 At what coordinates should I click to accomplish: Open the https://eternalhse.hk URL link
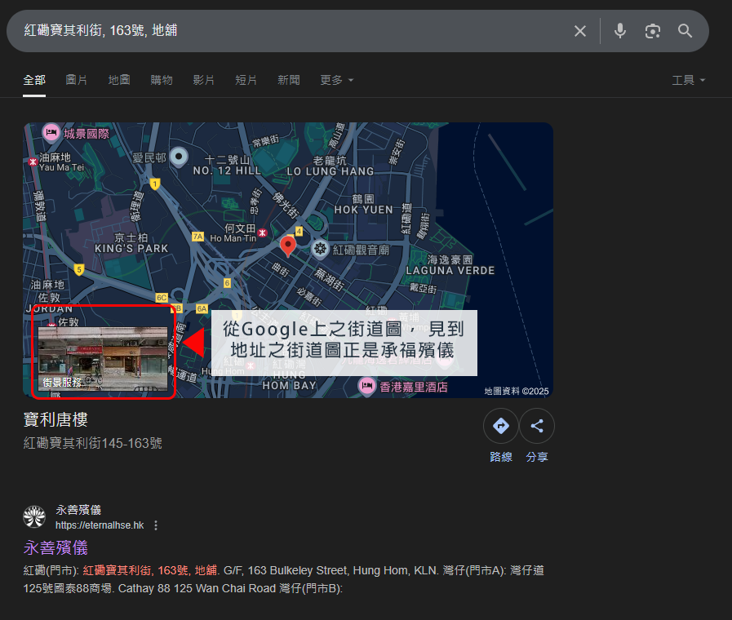point(100,525)
